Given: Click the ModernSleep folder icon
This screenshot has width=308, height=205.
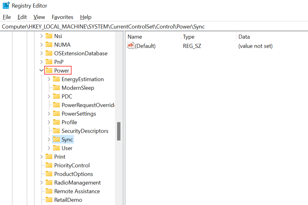Looking at the screenshot, I should pyautogui.click(x=56, y=88).
